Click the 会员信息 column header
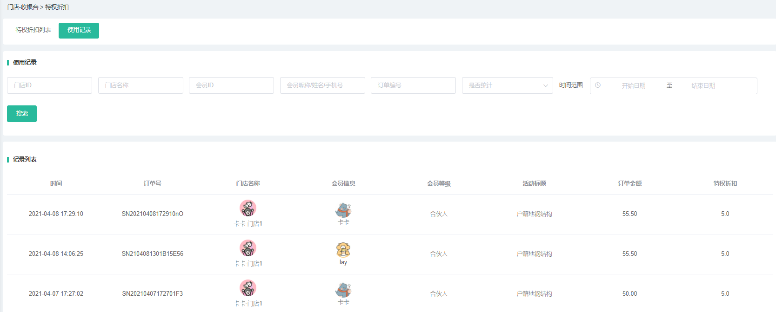The height and width of the screenshot is (312, 776). click(x=343, y=184)
